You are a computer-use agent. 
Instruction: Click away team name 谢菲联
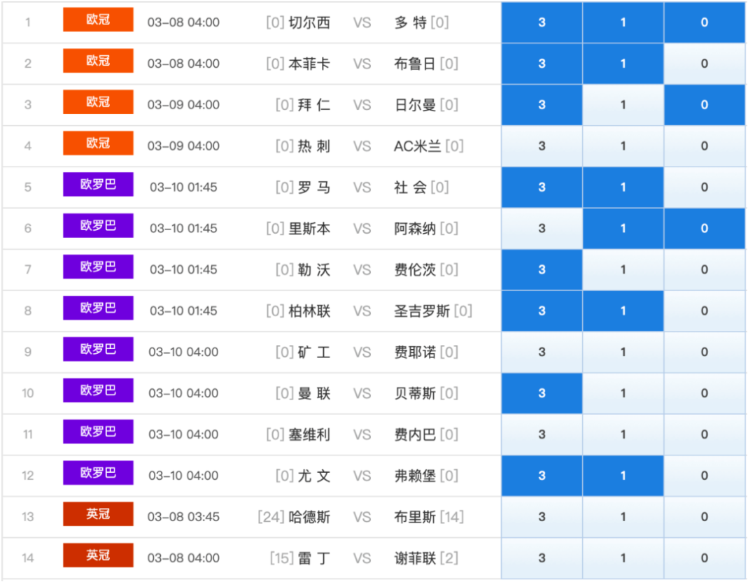tap(415, 558)
